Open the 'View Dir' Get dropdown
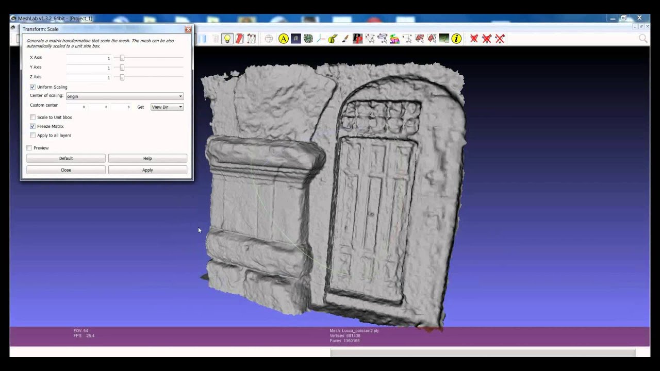 (x=167, y=107)
